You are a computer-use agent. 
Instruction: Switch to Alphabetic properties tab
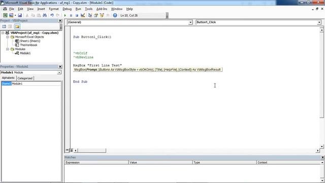tap(8, 78)
